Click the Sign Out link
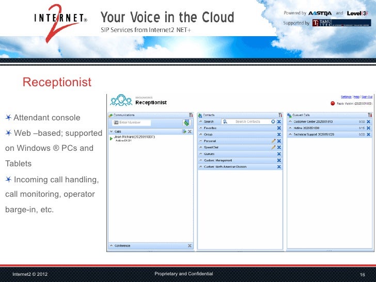This screenshot has height=282, width=376. pyautogui.click(x=367, y=97)
